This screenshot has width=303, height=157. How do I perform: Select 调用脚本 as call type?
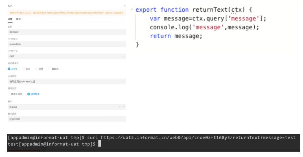click(x=28, y=94)
